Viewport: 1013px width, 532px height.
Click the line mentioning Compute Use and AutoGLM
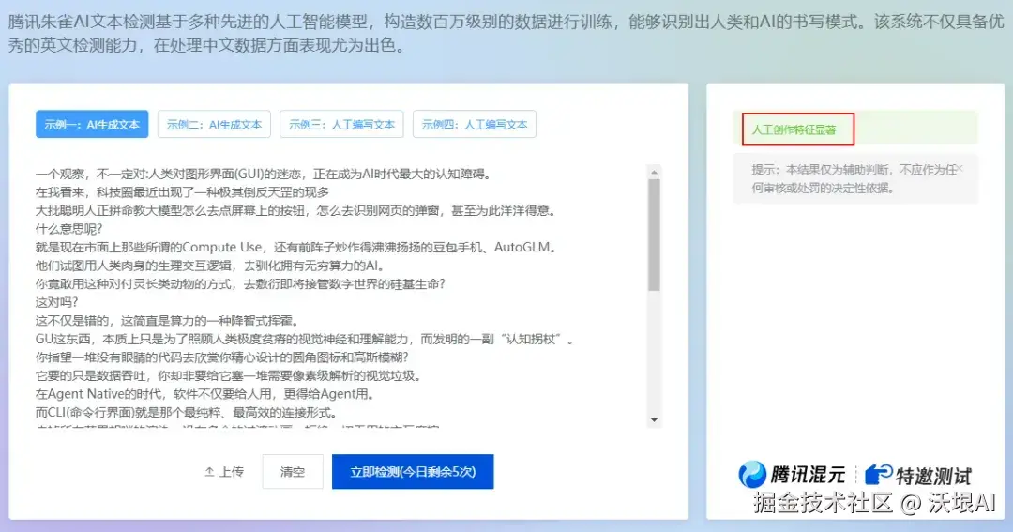(296, 247)
